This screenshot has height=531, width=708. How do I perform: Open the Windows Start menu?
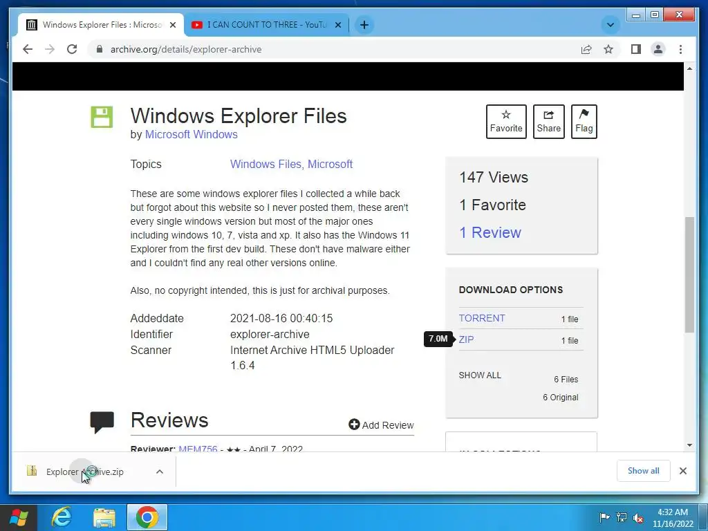[x=19, y=517]
